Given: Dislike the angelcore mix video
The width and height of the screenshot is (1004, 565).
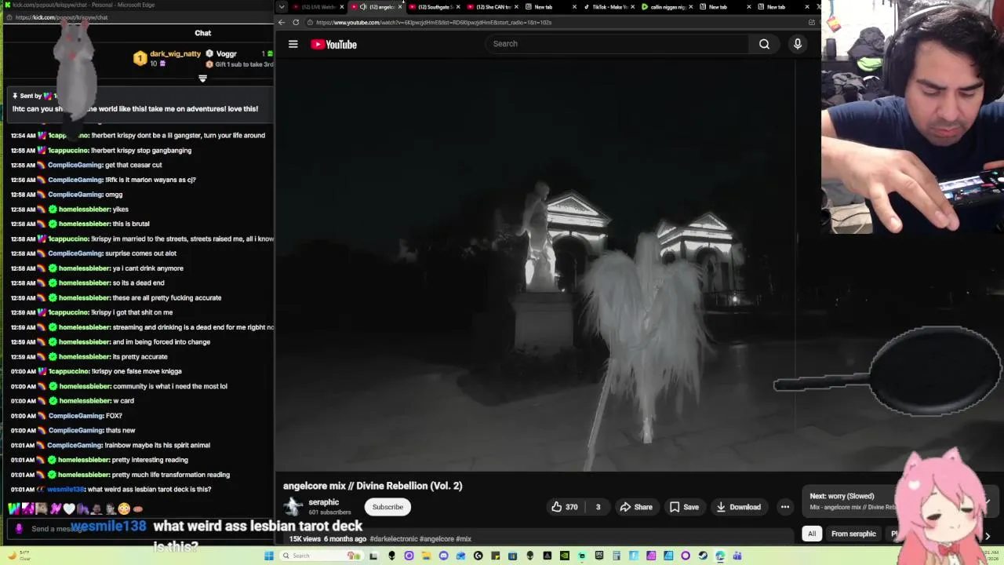Looking at the screenshot, I should (x=598, y=507).
